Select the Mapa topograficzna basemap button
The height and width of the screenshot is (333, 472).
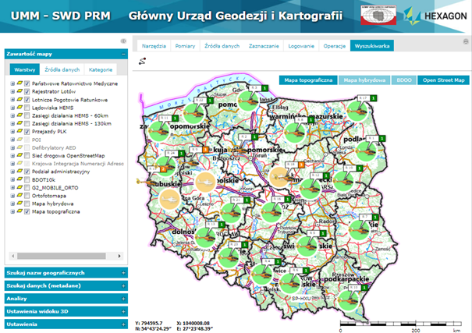(x=309, y=80)
